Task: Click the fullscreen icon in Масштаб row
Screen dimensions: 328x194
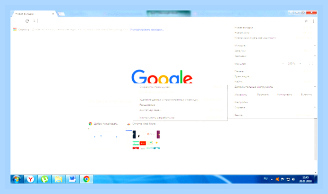Action: (311, 63)
